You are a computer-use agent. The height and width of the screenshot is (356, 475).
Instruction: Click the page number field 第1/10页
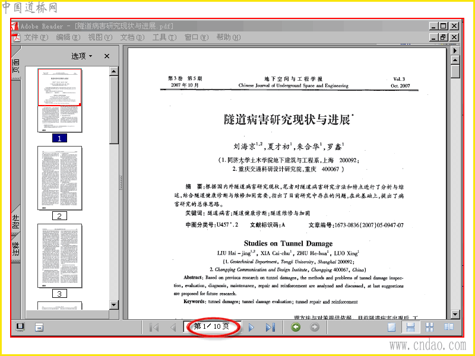pyautogui.click(x=212, y=326)
